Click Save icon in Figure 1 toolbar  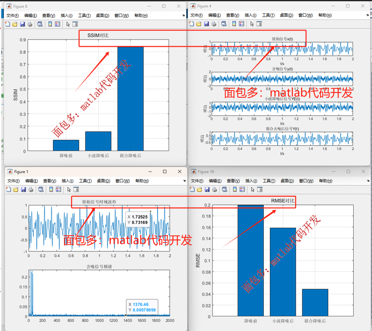coord(23,189)
